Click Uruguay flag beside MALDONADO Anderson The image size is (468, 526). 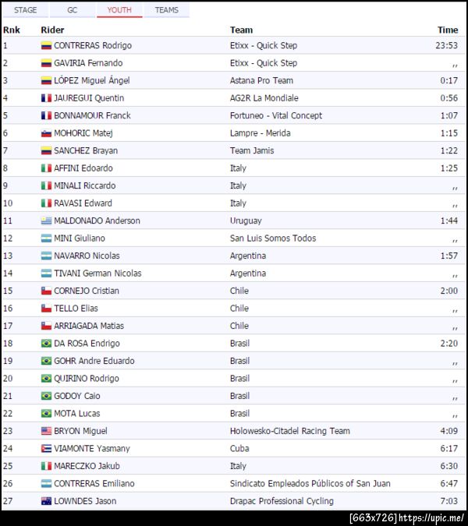click(x=46, y=221)
